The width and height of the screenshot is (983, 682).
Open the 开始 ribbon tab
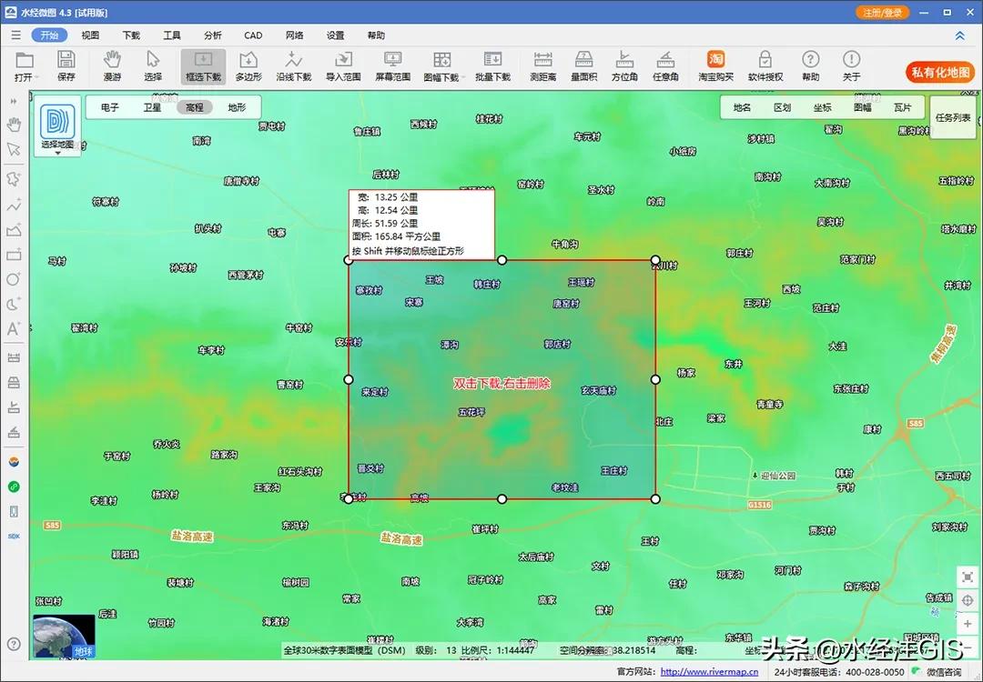coord(49,35)
